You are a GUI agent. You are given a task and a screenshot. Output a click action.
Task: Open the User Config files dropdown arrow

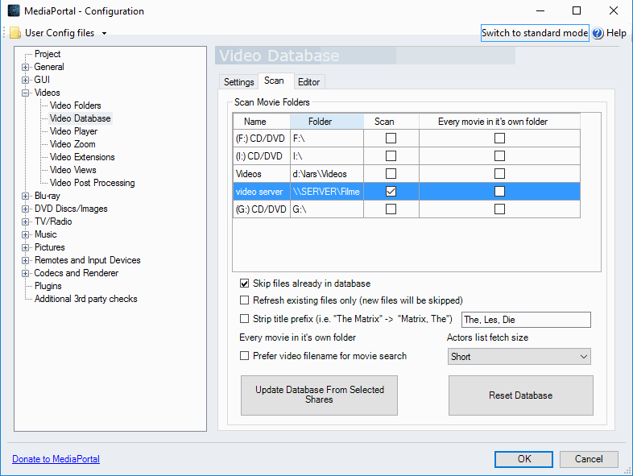pos(104,33)
